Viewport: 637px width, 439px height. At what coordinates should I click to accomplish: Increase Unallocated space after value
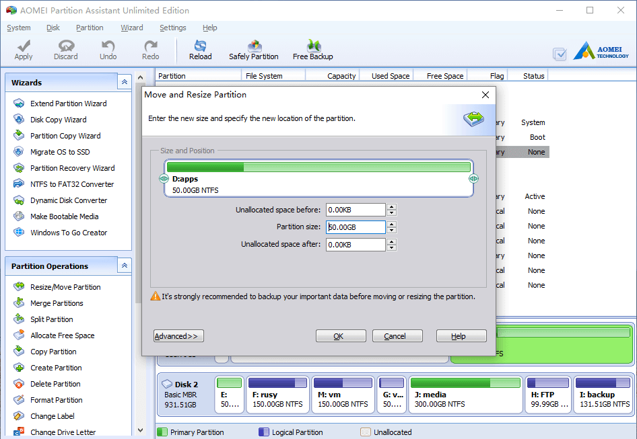tap(392, 241)
